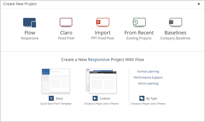Pick the Custom player theme thumbnail
The height and width of the screenshot is (122, 205).
pos(101,81)
